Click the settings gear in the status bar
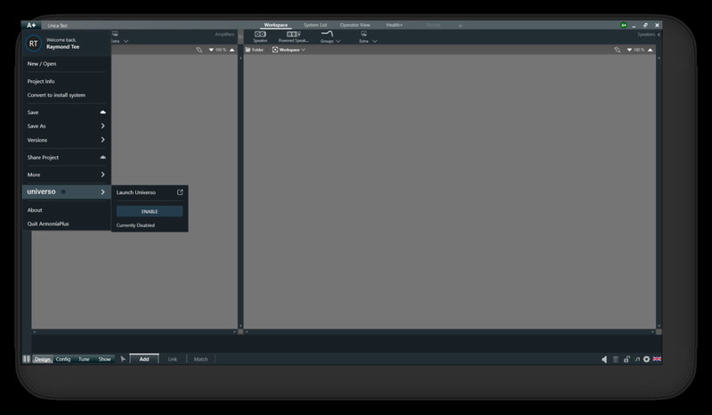The height and width of the screenshot is (415, 712). point(647,359)
